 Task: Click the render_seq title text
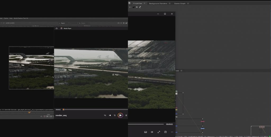pyautogui.click(x=61, y=115)
